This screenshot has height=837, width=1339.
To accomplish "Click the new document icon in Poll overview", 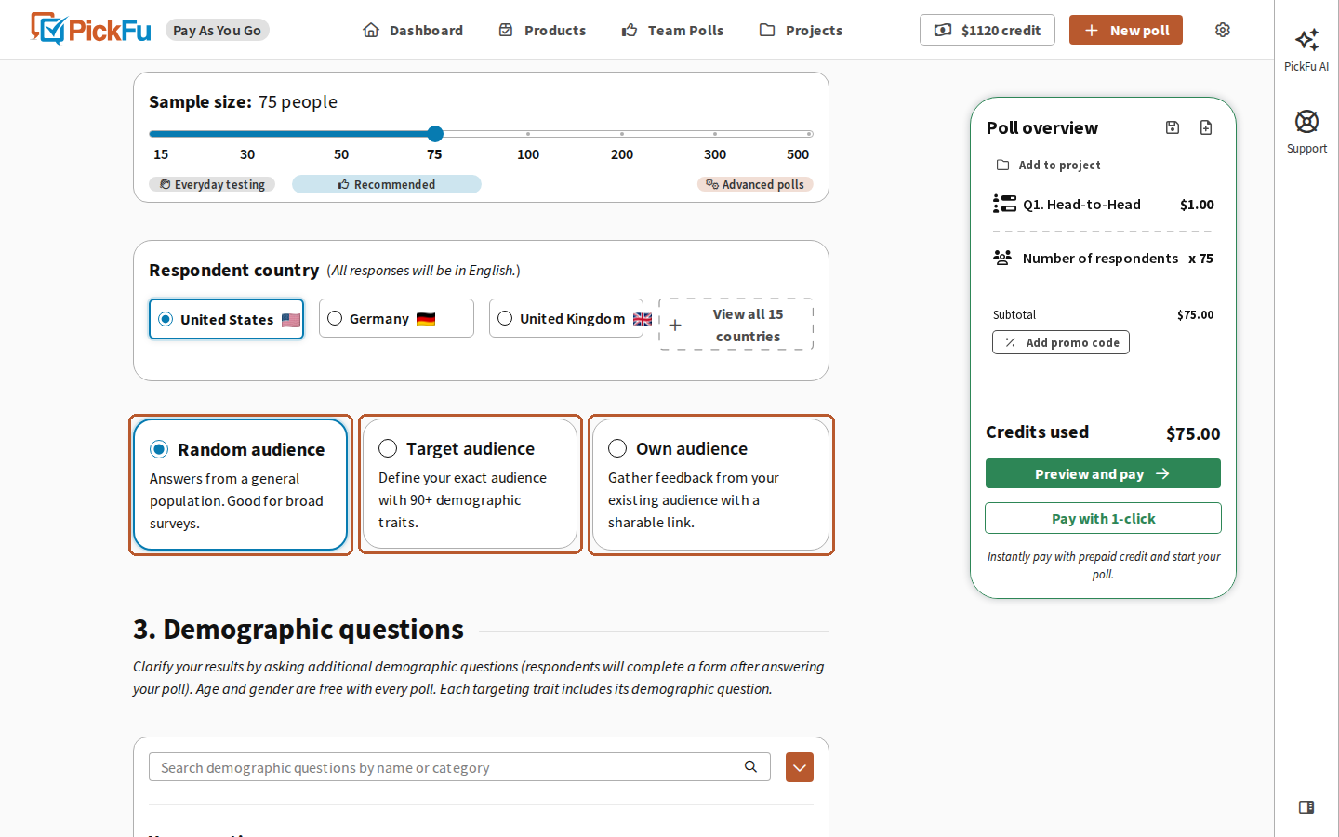I will pos(1206,127).
